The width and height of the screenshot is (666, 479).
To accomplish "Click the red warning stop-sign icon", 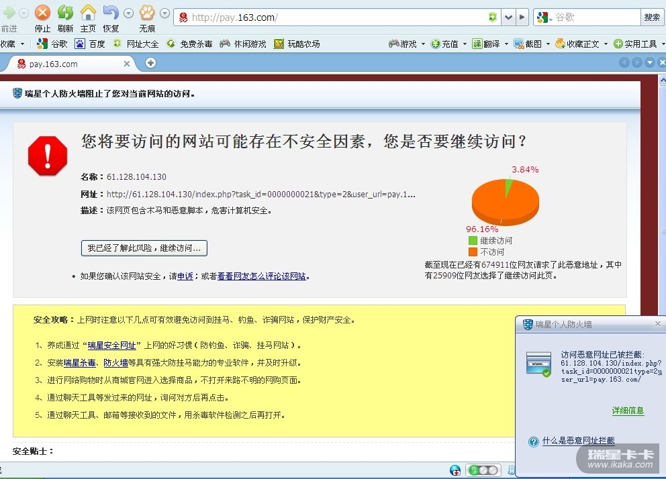I will (48, 156).
